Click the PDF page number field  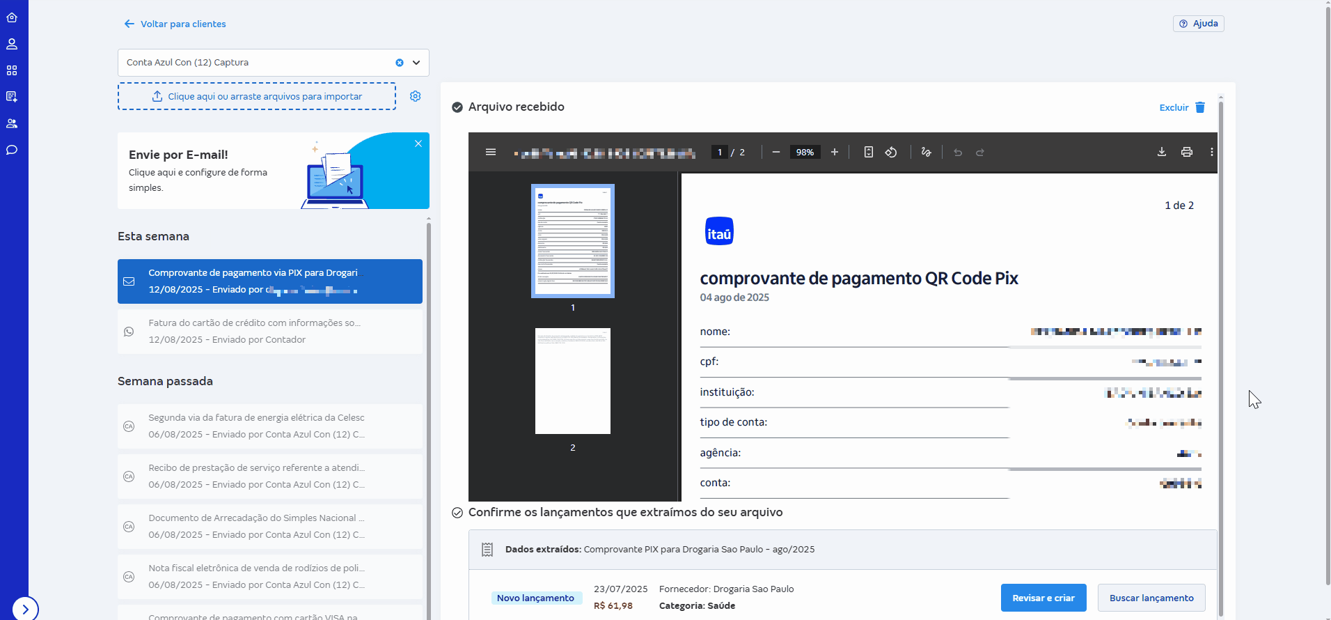tap(720, 152)
